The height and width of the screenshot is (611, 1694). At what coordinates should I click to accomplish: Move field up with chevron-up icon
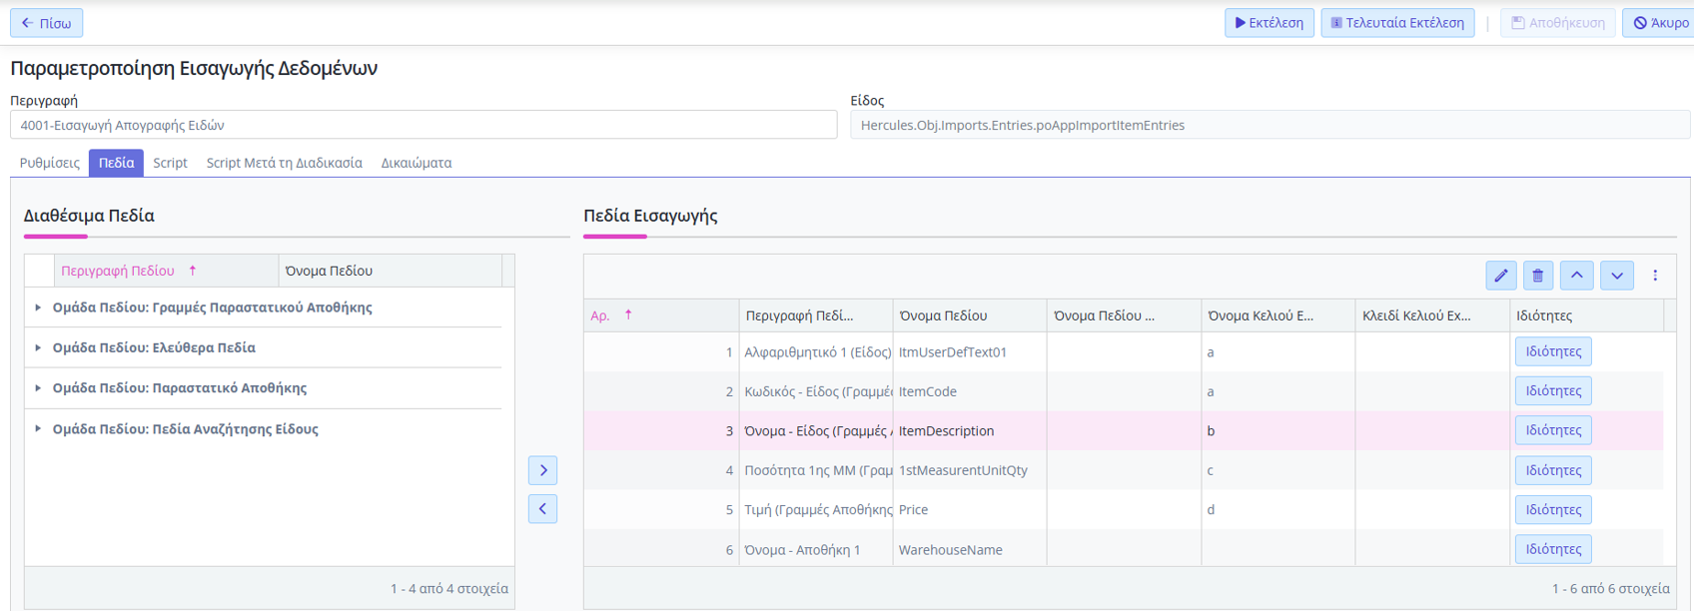(1576, 276)
